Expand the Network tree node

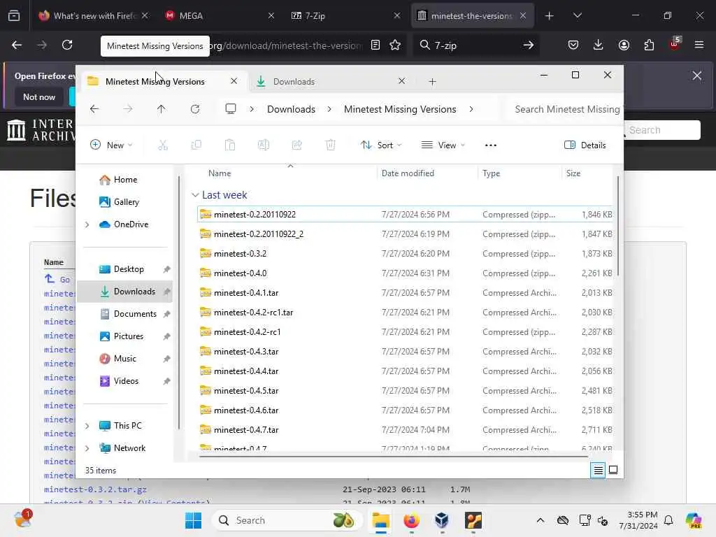point(87,448)
